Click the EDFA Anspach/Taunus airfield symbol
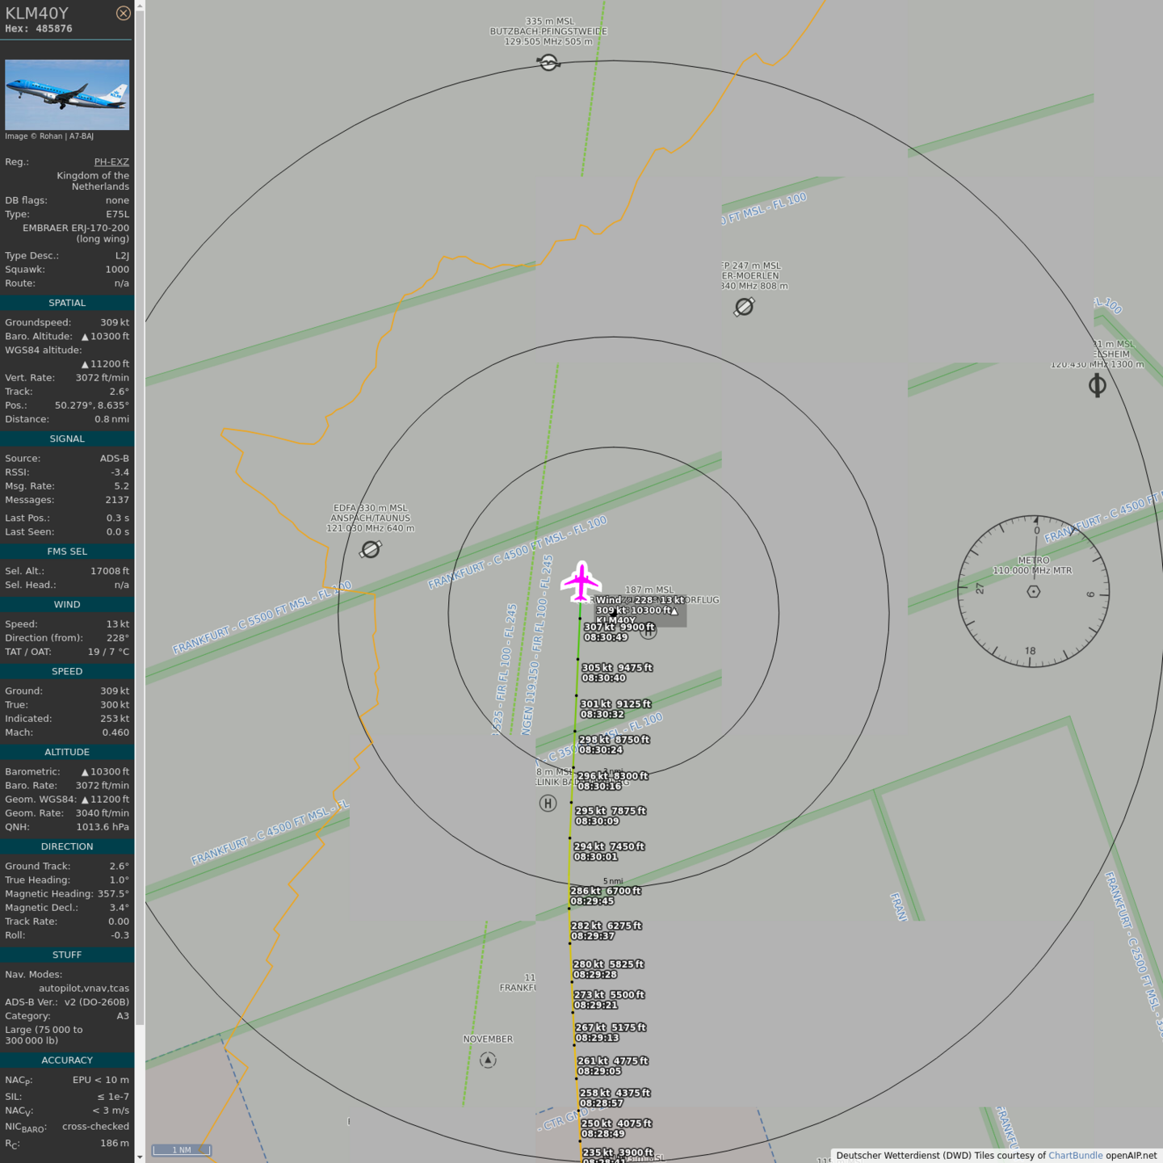The height and width of the screenshot is (1163, 1163). pyautogui.click(x=371, y=549)
